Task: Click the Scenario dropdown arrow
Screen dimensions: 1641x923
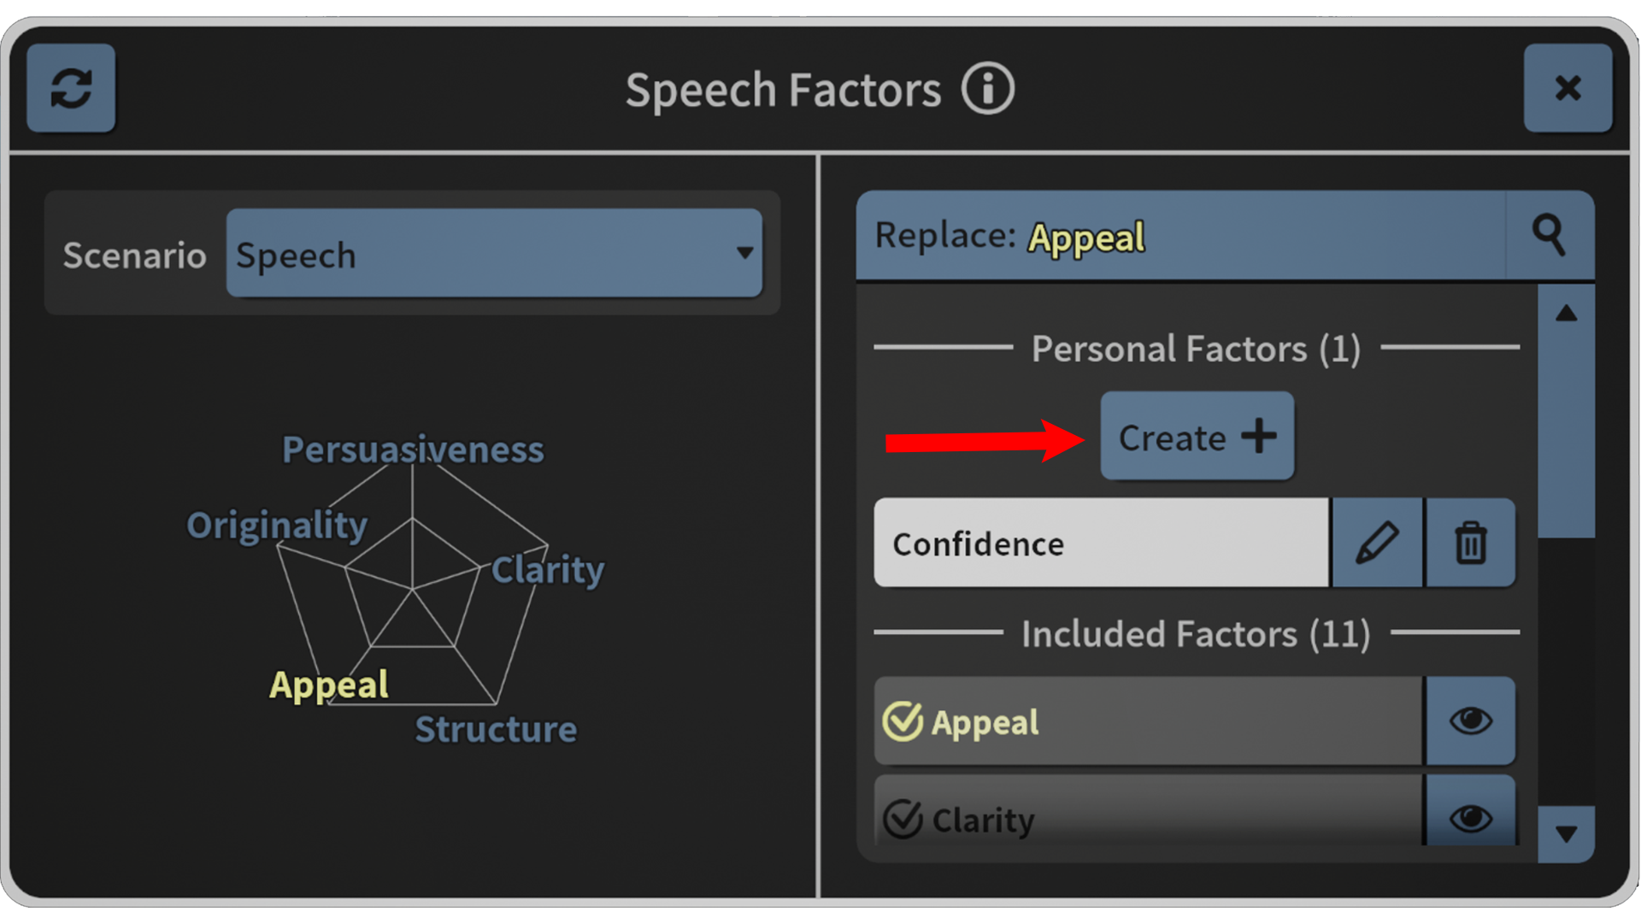Action: click(x=744, y=254)
